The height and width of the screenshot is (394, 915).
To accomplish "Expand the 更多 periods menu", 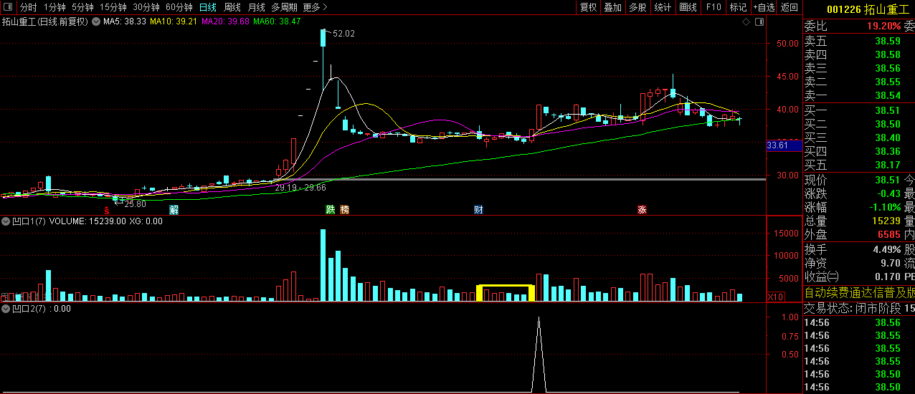I will pyautogui.click(x=315, y=7).
